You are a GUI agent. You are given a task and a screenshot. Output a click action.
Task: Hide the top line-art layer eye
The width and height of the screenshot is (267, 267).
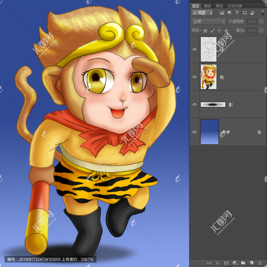(194, 49)
